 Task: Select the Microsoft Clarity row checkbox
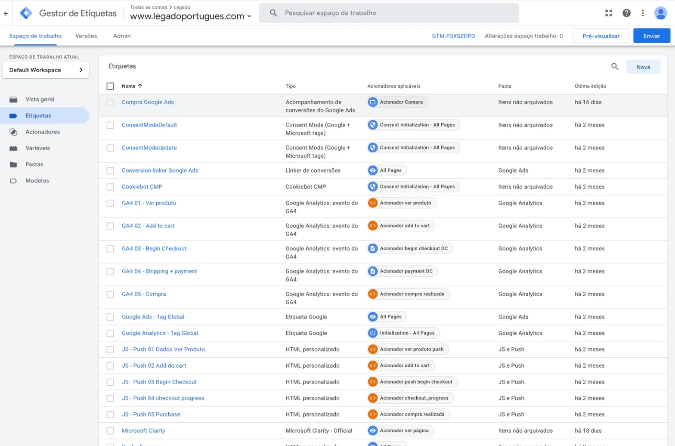110,431
